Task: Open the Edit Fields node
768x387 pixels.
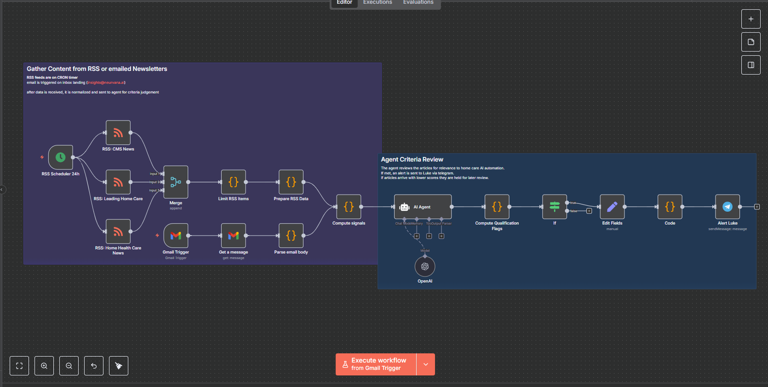Action: (612, 207)
